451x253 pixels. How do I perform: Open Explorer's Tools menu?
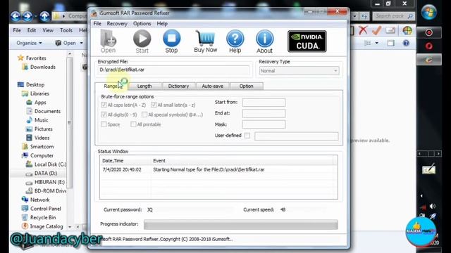pos(66,30)
